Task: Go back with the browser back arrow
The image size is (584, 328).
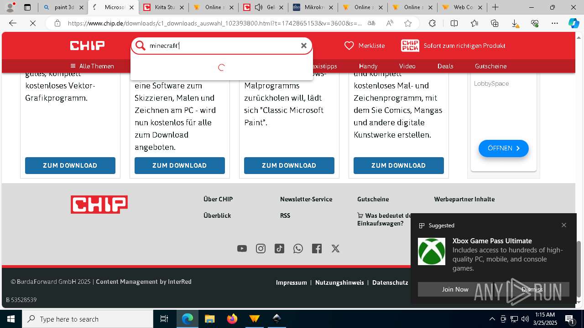Action: tap(13, 23)
